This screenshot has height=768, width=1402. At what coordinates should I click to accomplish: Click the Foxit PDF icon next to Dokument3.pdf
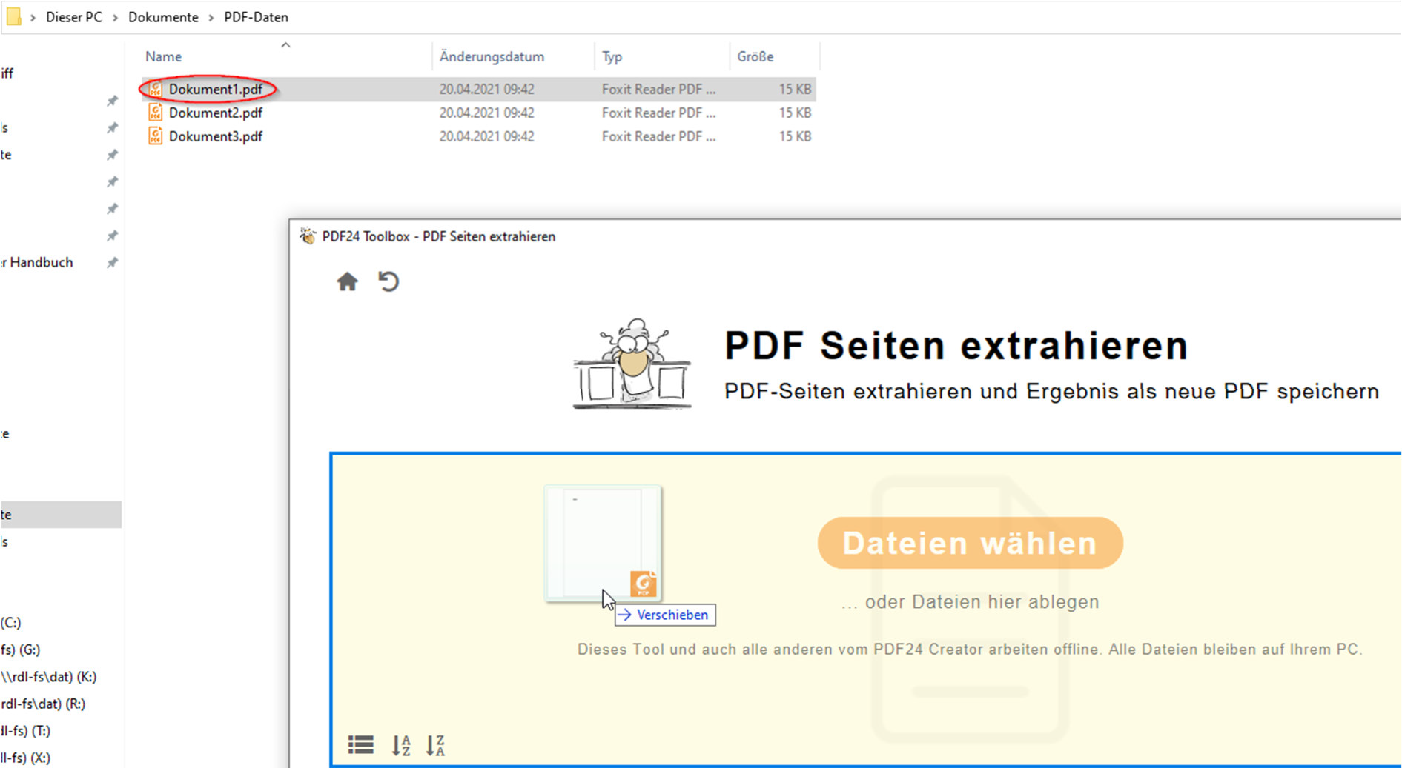(x=156, y=136)
